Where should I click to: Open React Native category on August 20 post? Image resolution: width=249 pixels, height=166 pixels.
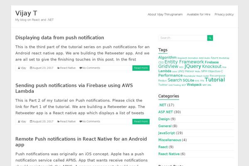point(68,122)
